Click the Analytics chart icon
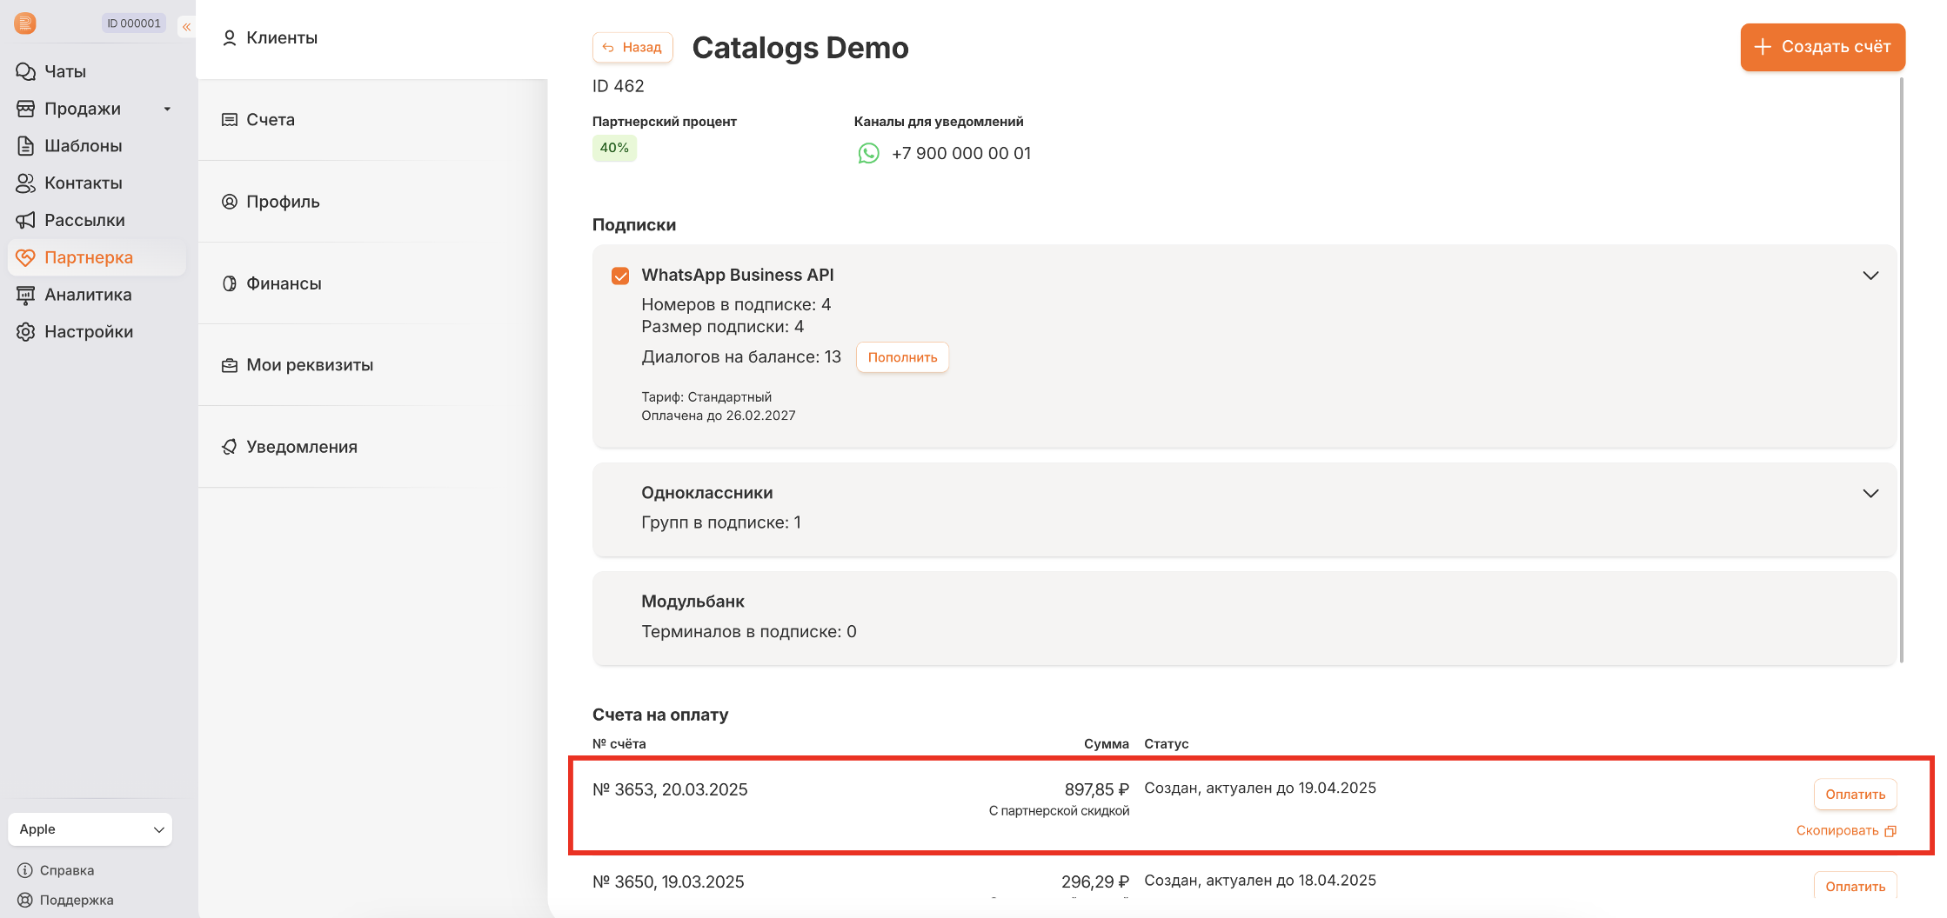 coord(26,295)
